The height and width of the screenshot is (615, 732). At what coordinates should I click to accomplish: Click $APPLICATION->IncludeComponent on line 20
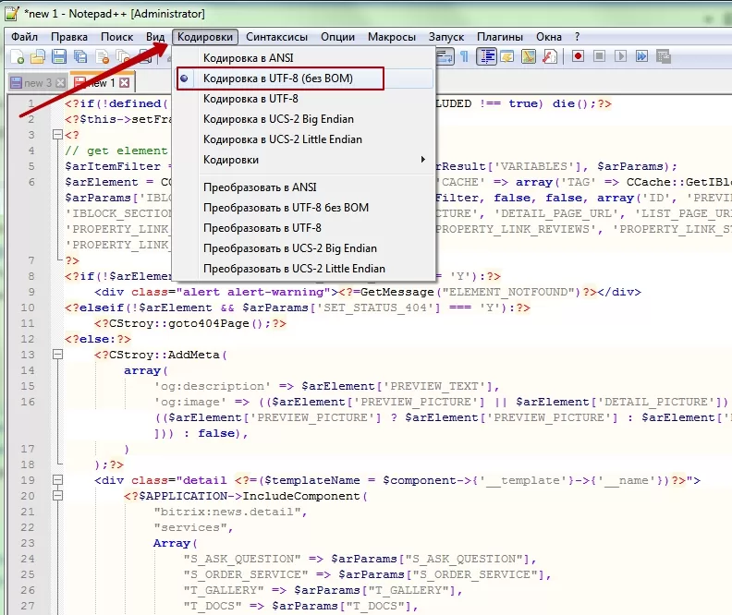pos(250,496)
